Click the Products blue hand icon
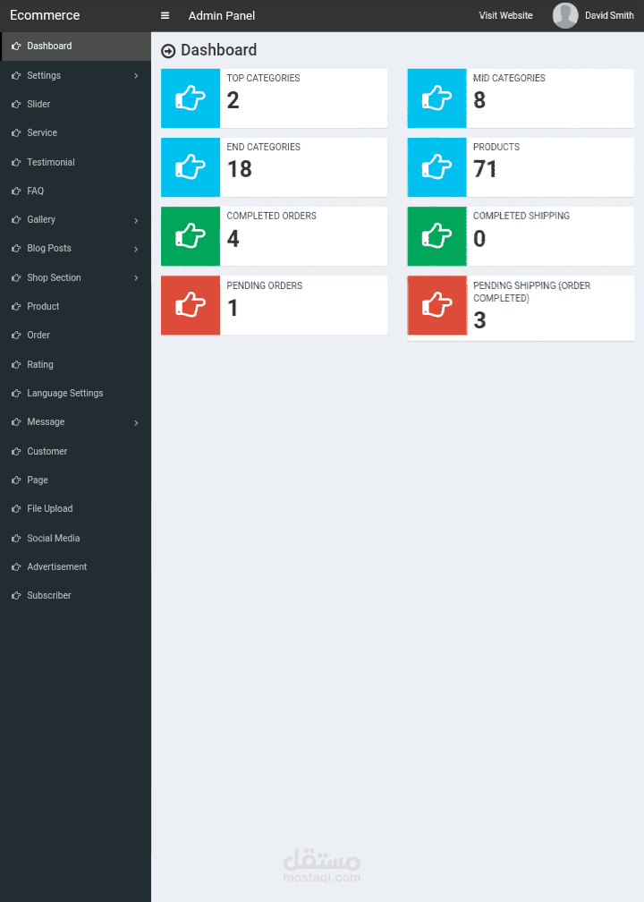 click(437, 167)
